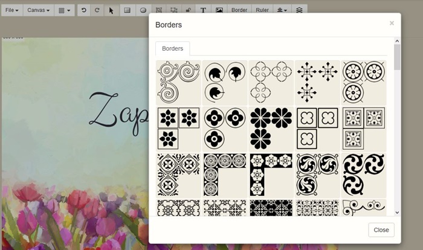Screen dimensions: 423x250
Task: Click the undo arrow icon
Action: click(83, 10)
